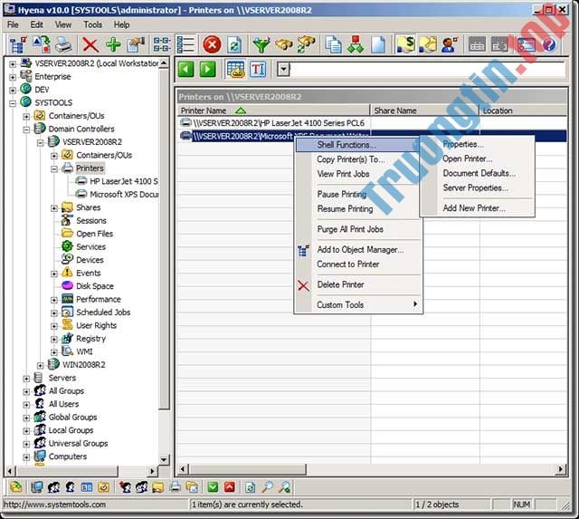
Task: Click the refresh page icon beside stop
Action: (x=234, y=45)
